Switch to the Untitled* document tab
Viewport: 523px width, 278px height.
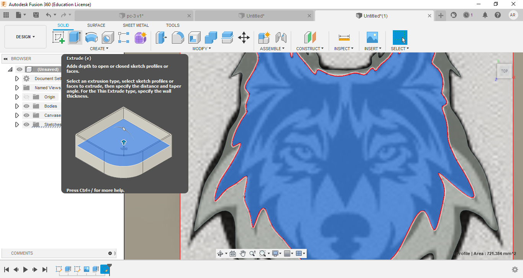(x=255, y=16)
